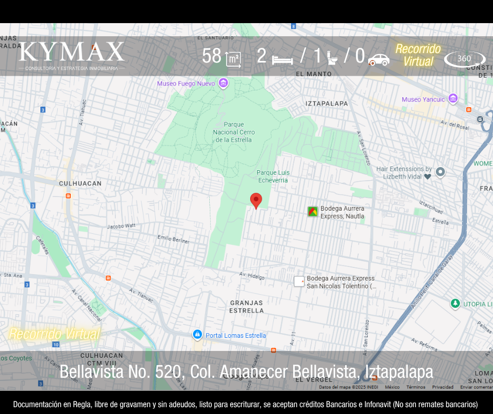
Task: Click the Hair Extenssions by Lizbeth Vidal pin
Action: tap(441, 172)
